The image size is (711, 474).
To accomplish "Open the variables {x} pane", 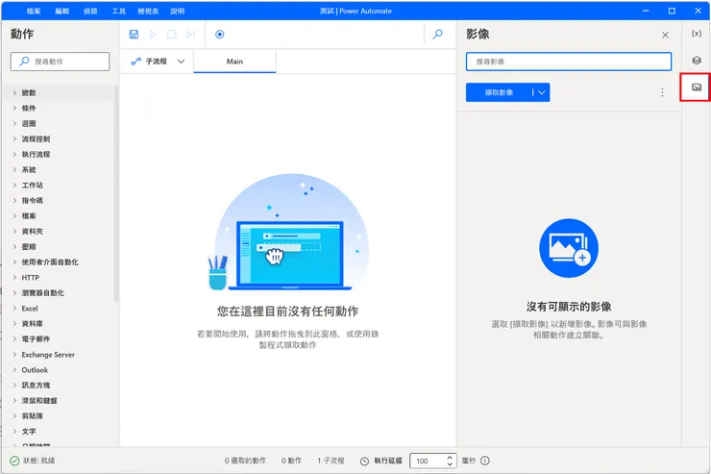I will coord(696,34).
